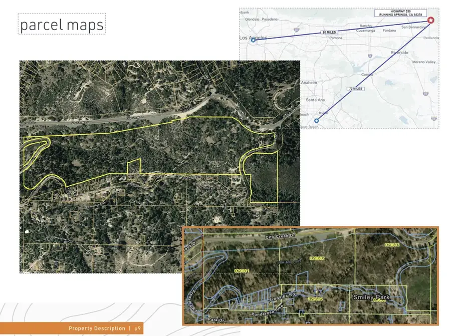Click the Smiley Park label in inset map
The image size is (451, 336).
pos(371,297)
